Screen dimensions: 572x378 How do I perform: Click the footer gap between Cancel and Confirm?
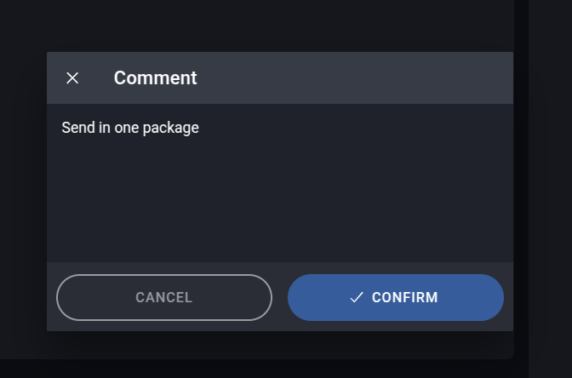(280, 297)
